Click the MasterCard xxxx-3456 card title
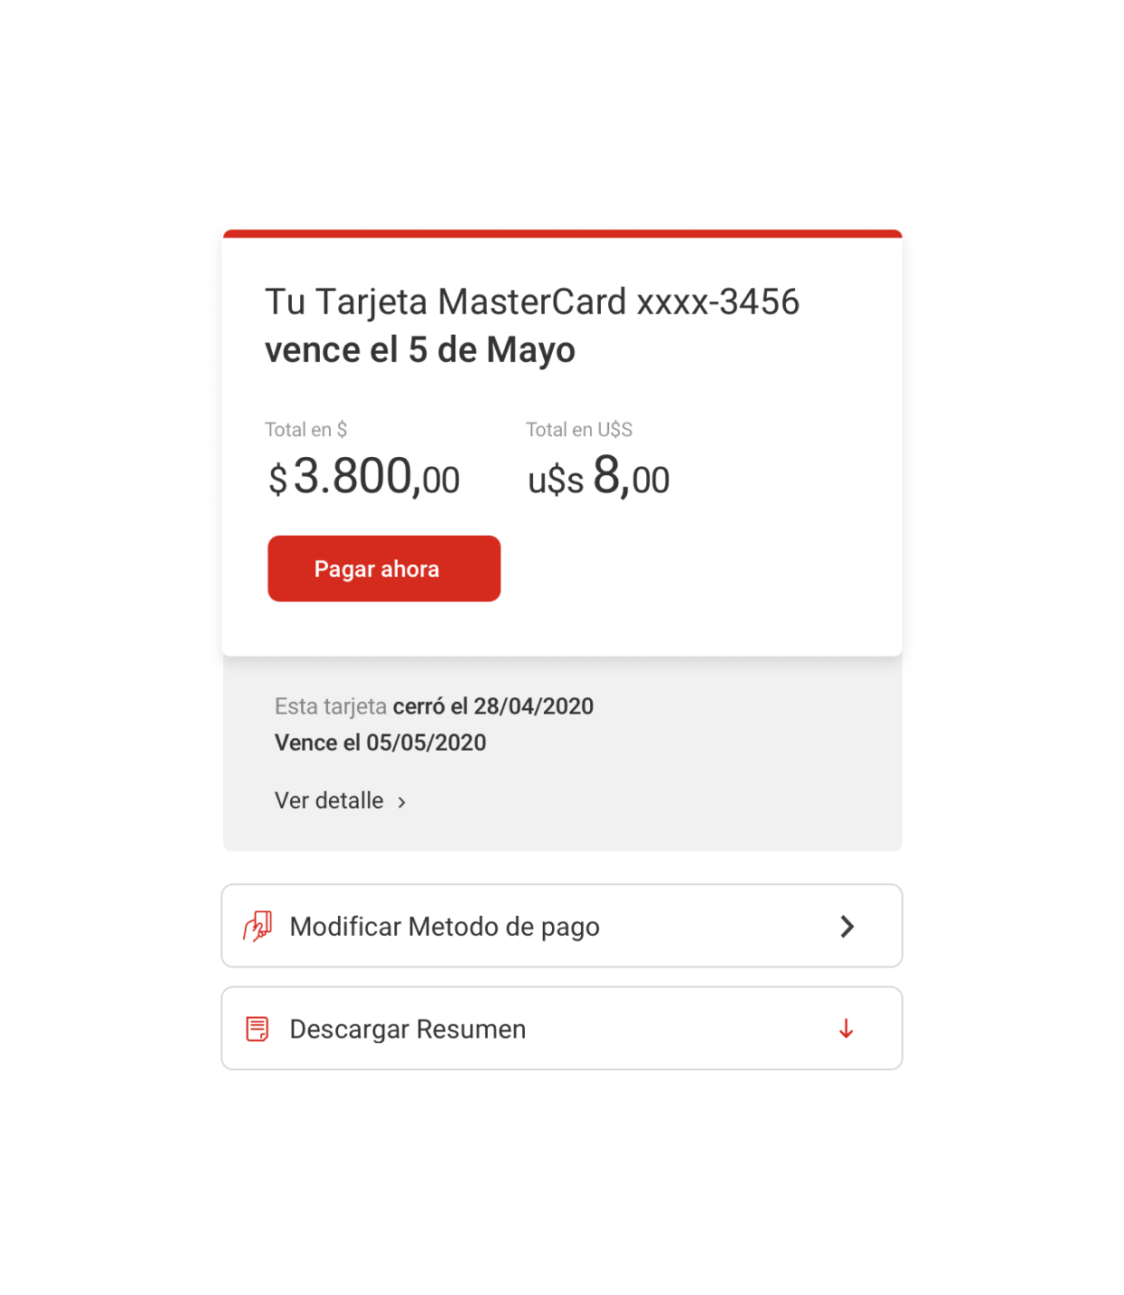This screenshot has width=1124, height=1295. [532, 302]
